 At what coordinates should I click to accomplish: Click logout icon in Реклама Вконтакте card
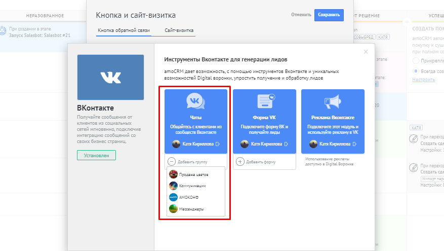pyautogui.click(x=354, y=145)
